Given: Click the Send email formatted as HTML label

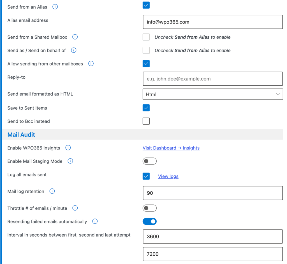Looking at the screenshot, I should coord(40,94).
